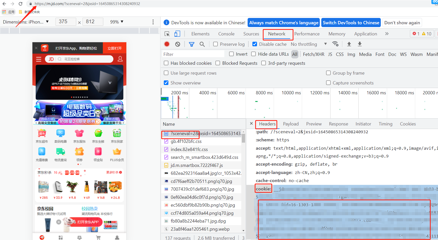Check Blocked Requests checkbox
The image size is (438, 240).
point(218,63)
